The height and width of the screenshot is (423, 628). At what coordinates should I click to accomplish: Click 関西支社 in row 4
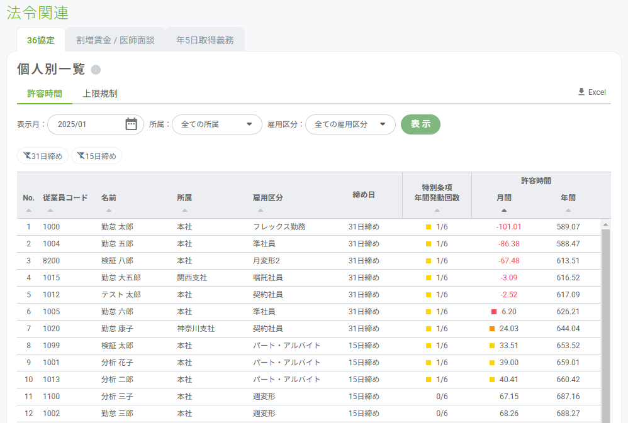(193, 278)
